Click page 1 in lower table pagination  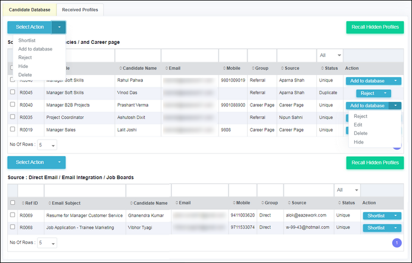click(x=397, y=243)
